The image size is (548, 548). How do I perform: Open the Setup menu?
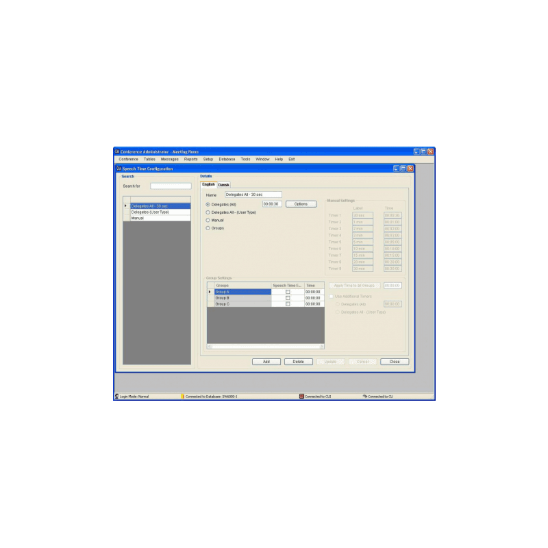(208, 159)
